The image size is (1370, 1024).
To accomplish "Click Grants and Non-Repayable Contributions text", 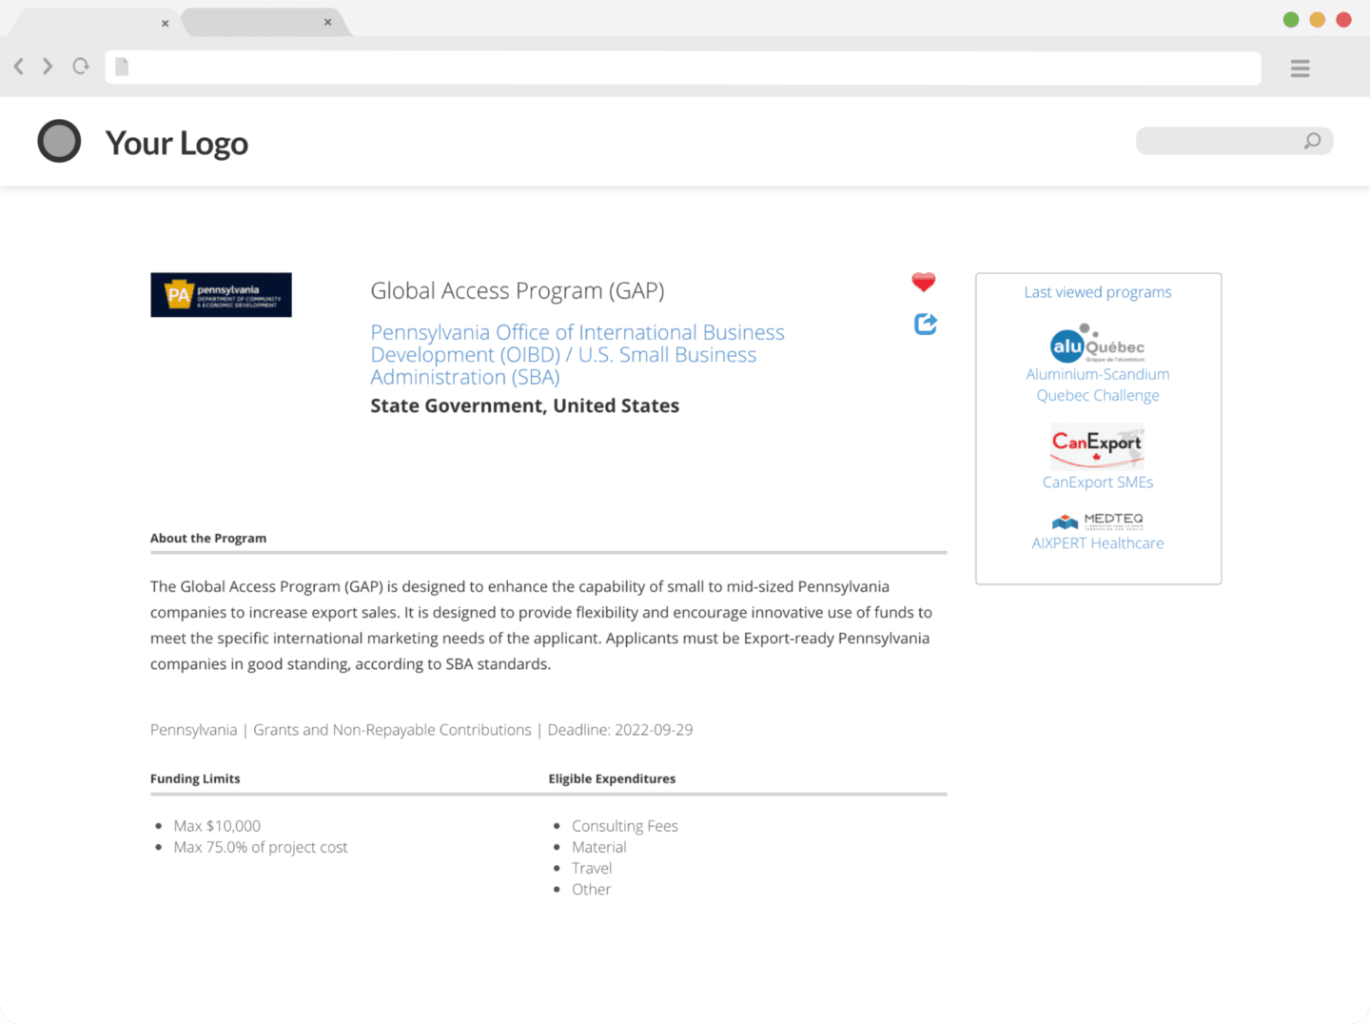I will point(392,730).
